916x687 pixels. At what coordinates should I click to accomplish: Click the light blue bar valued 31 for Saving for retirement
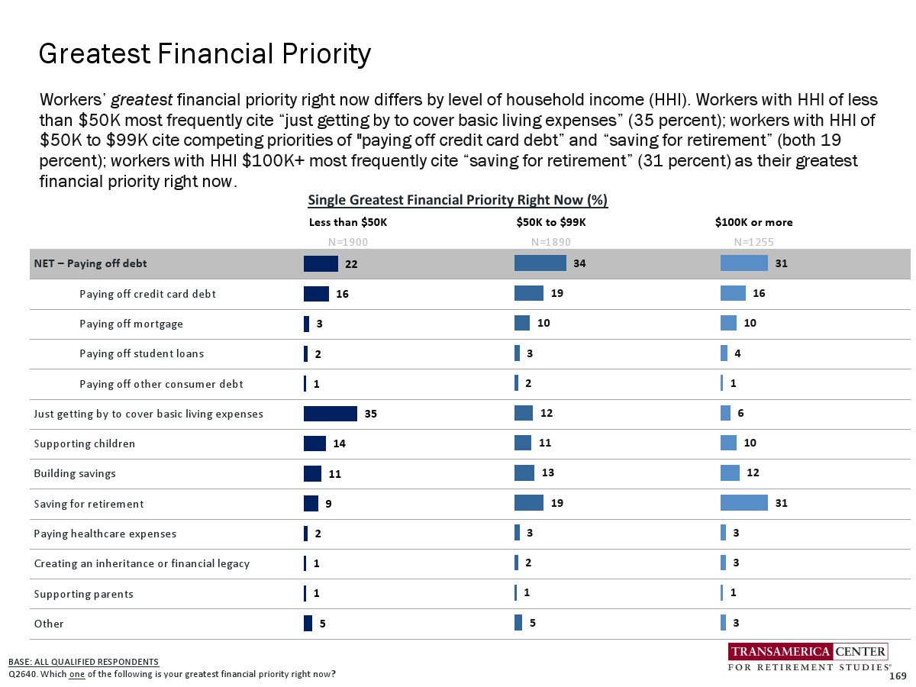pos(743,503)
